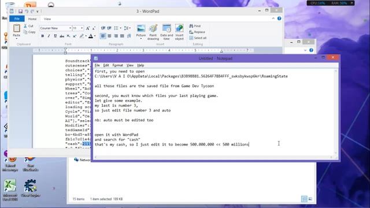Screen dimensions: 370x208
Task: Open the font size 11 dropdown
Action: (x=82, y=28)
